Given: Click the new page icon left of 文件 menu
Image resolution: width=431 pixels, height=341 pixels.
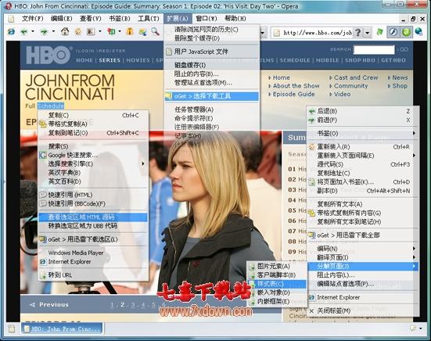Looking at the screenshot, I should (x=11, y=19).
